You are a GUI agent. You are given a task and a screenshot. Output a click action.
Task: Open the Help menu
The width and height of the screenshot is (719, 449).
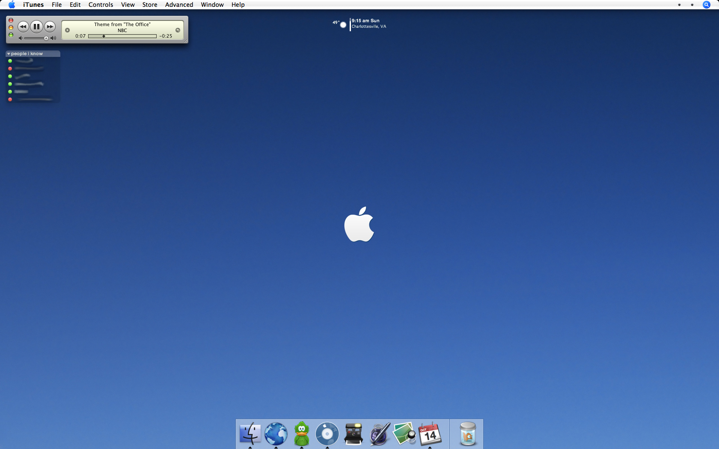pos(238,5)
